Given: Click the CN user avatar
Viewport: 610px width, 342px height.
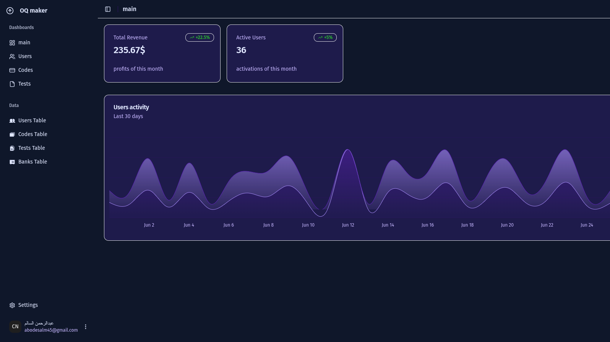Looking at the screenshot, I should click(x=15, y=327).
